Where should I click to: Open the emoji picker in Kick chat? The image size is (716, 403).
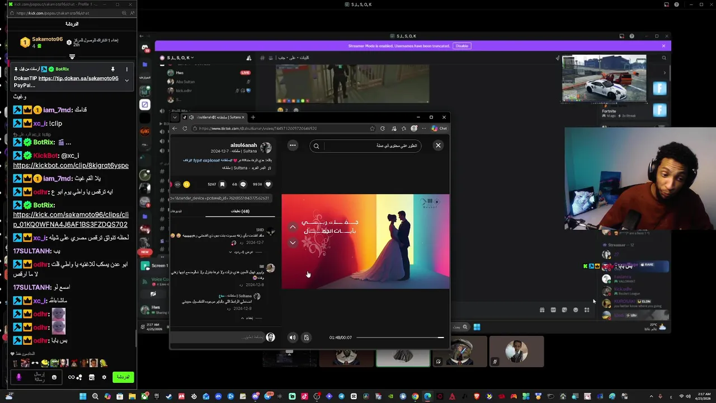(54, 377)
